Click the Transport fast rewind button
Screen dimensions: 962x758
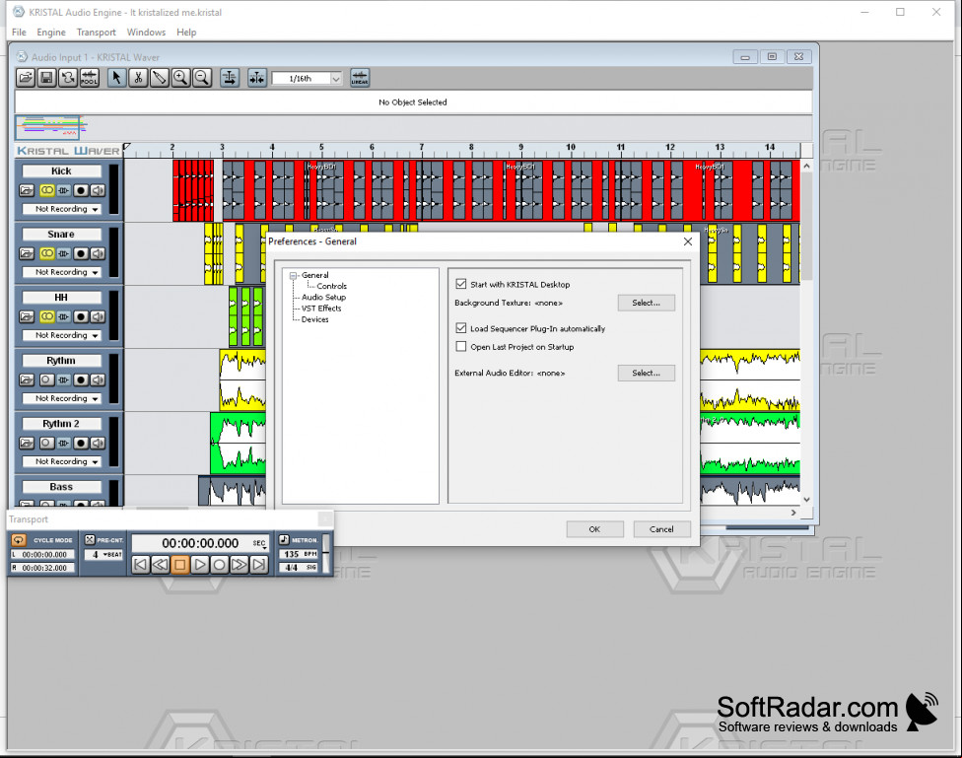(x=160, y=564)
